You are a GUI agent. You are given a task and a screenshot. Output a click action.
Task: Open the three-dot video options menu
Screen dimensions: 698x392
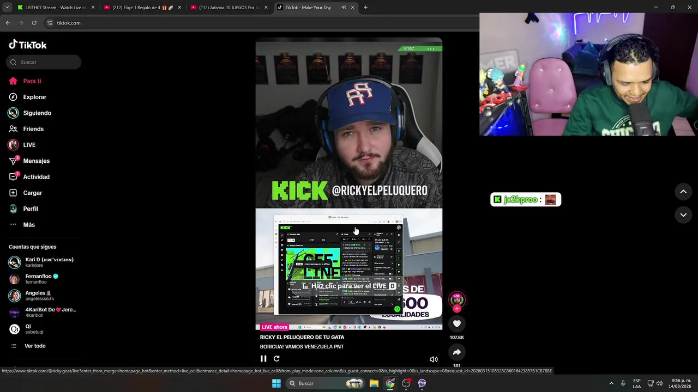[x=431, y=49]
